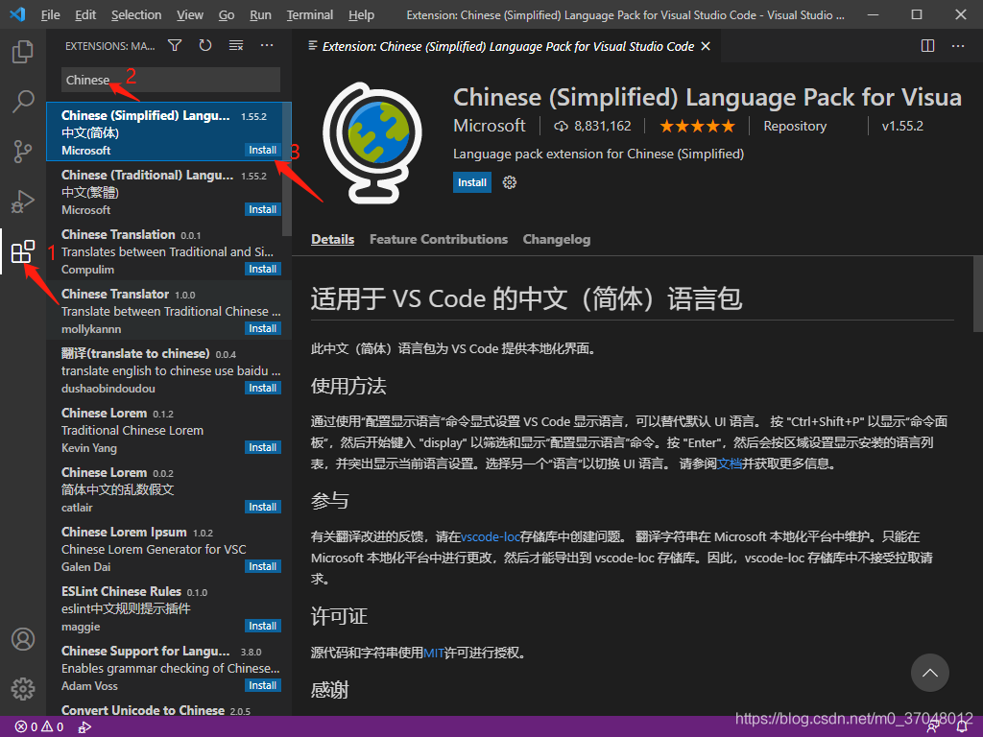Install the Chinese Translation extension by Compulim
The image size is (983, 737).
[x=262, y=269]
